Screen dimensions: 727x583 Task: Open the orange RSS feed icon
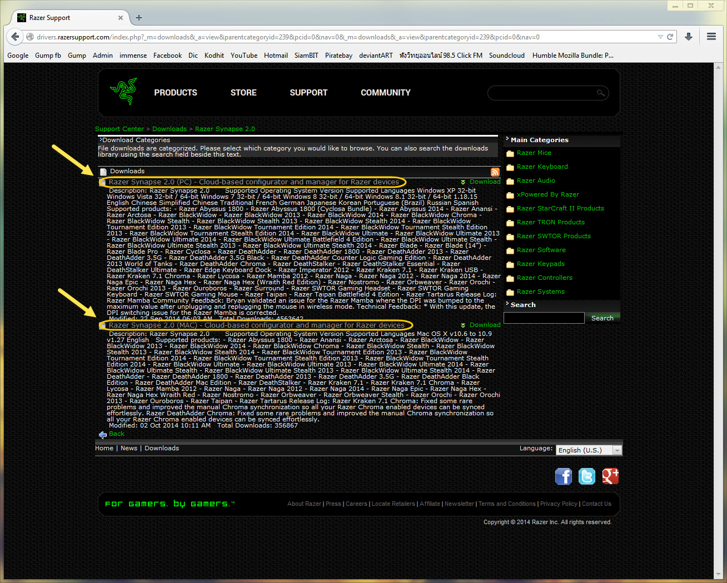click(495, 172)
